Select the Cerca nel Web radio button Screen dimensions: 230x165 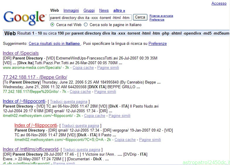[52, 25]
